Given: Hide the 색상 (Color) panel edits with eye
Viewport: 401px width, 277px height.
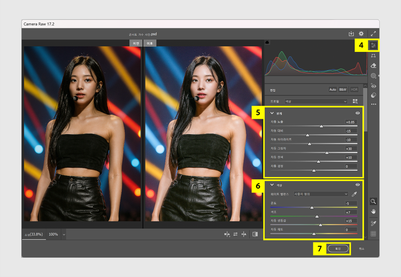Looking at the screenshot, I should pyautogui.click(x=358, y=184).
